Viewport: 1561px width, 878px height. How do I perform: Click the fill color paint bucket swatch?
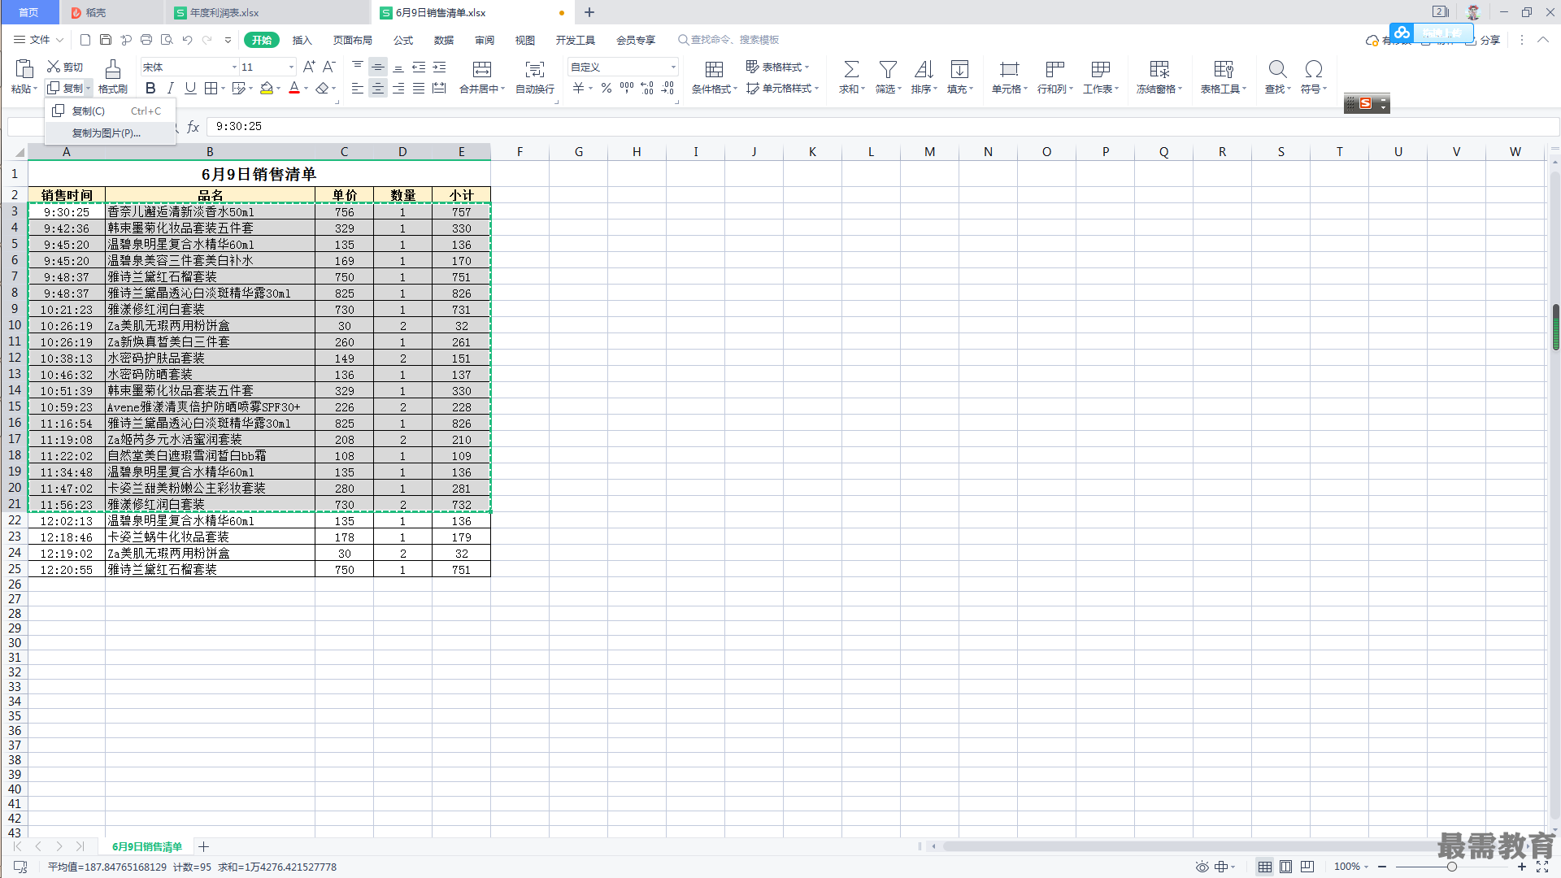pos(266,88)
